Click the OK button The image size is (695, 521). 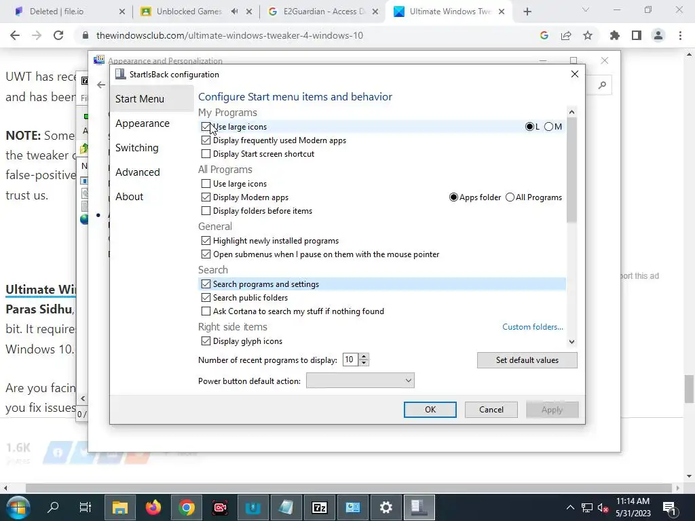point(430,410)
